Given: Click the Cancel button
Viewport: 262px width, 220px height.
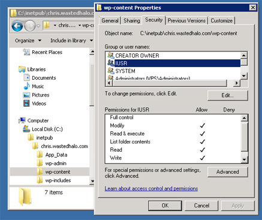Looking at the screenshot, I should point(201,206).
